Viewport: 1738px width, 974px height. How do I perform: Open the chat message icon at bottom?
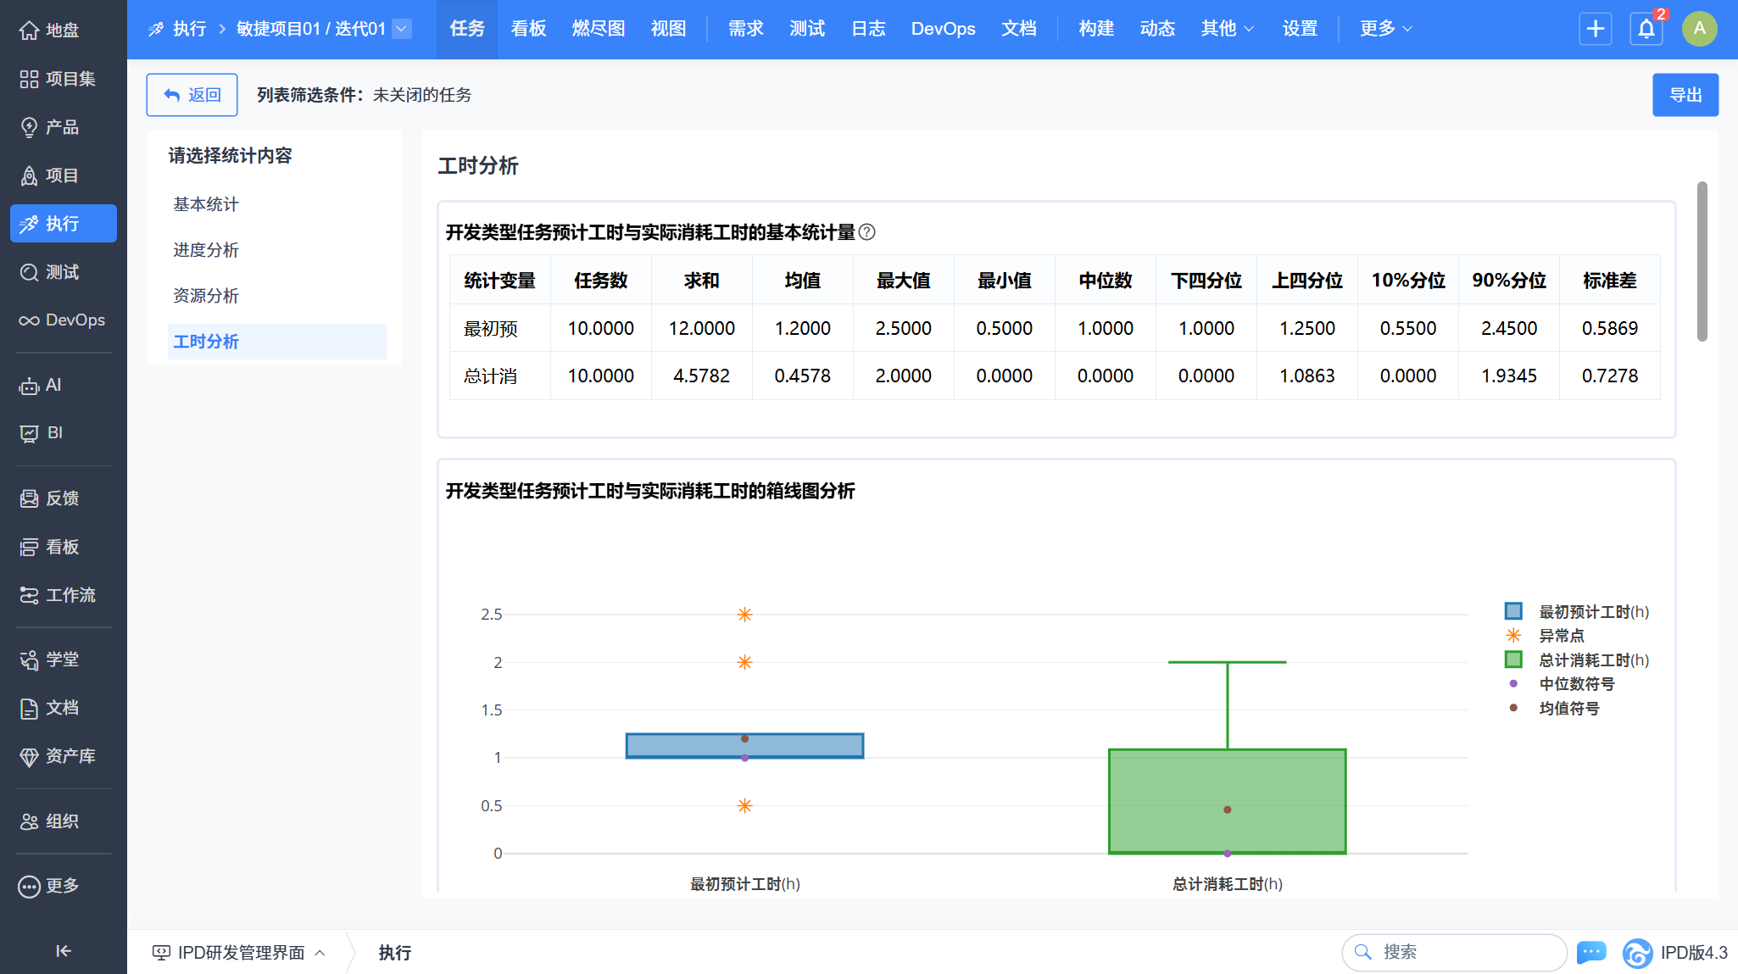[x=1591, y=952]
